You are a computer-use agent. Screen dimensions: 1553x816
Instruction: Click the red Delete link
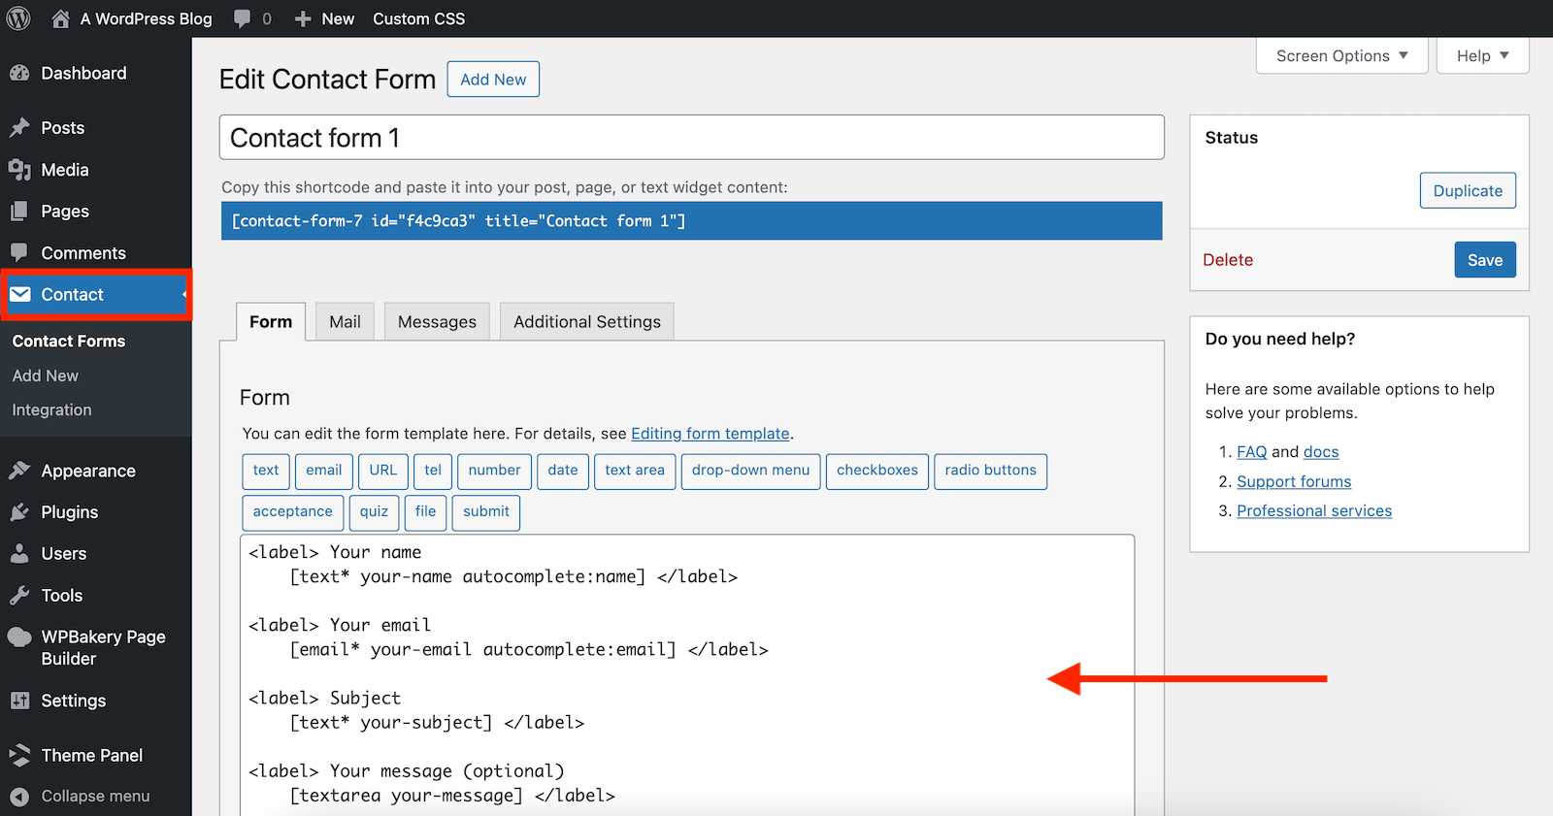(1228, 259)
